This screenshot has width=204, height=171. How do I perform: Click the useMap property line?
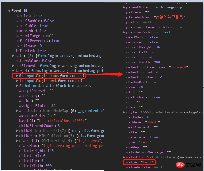(x=136, y=147)
